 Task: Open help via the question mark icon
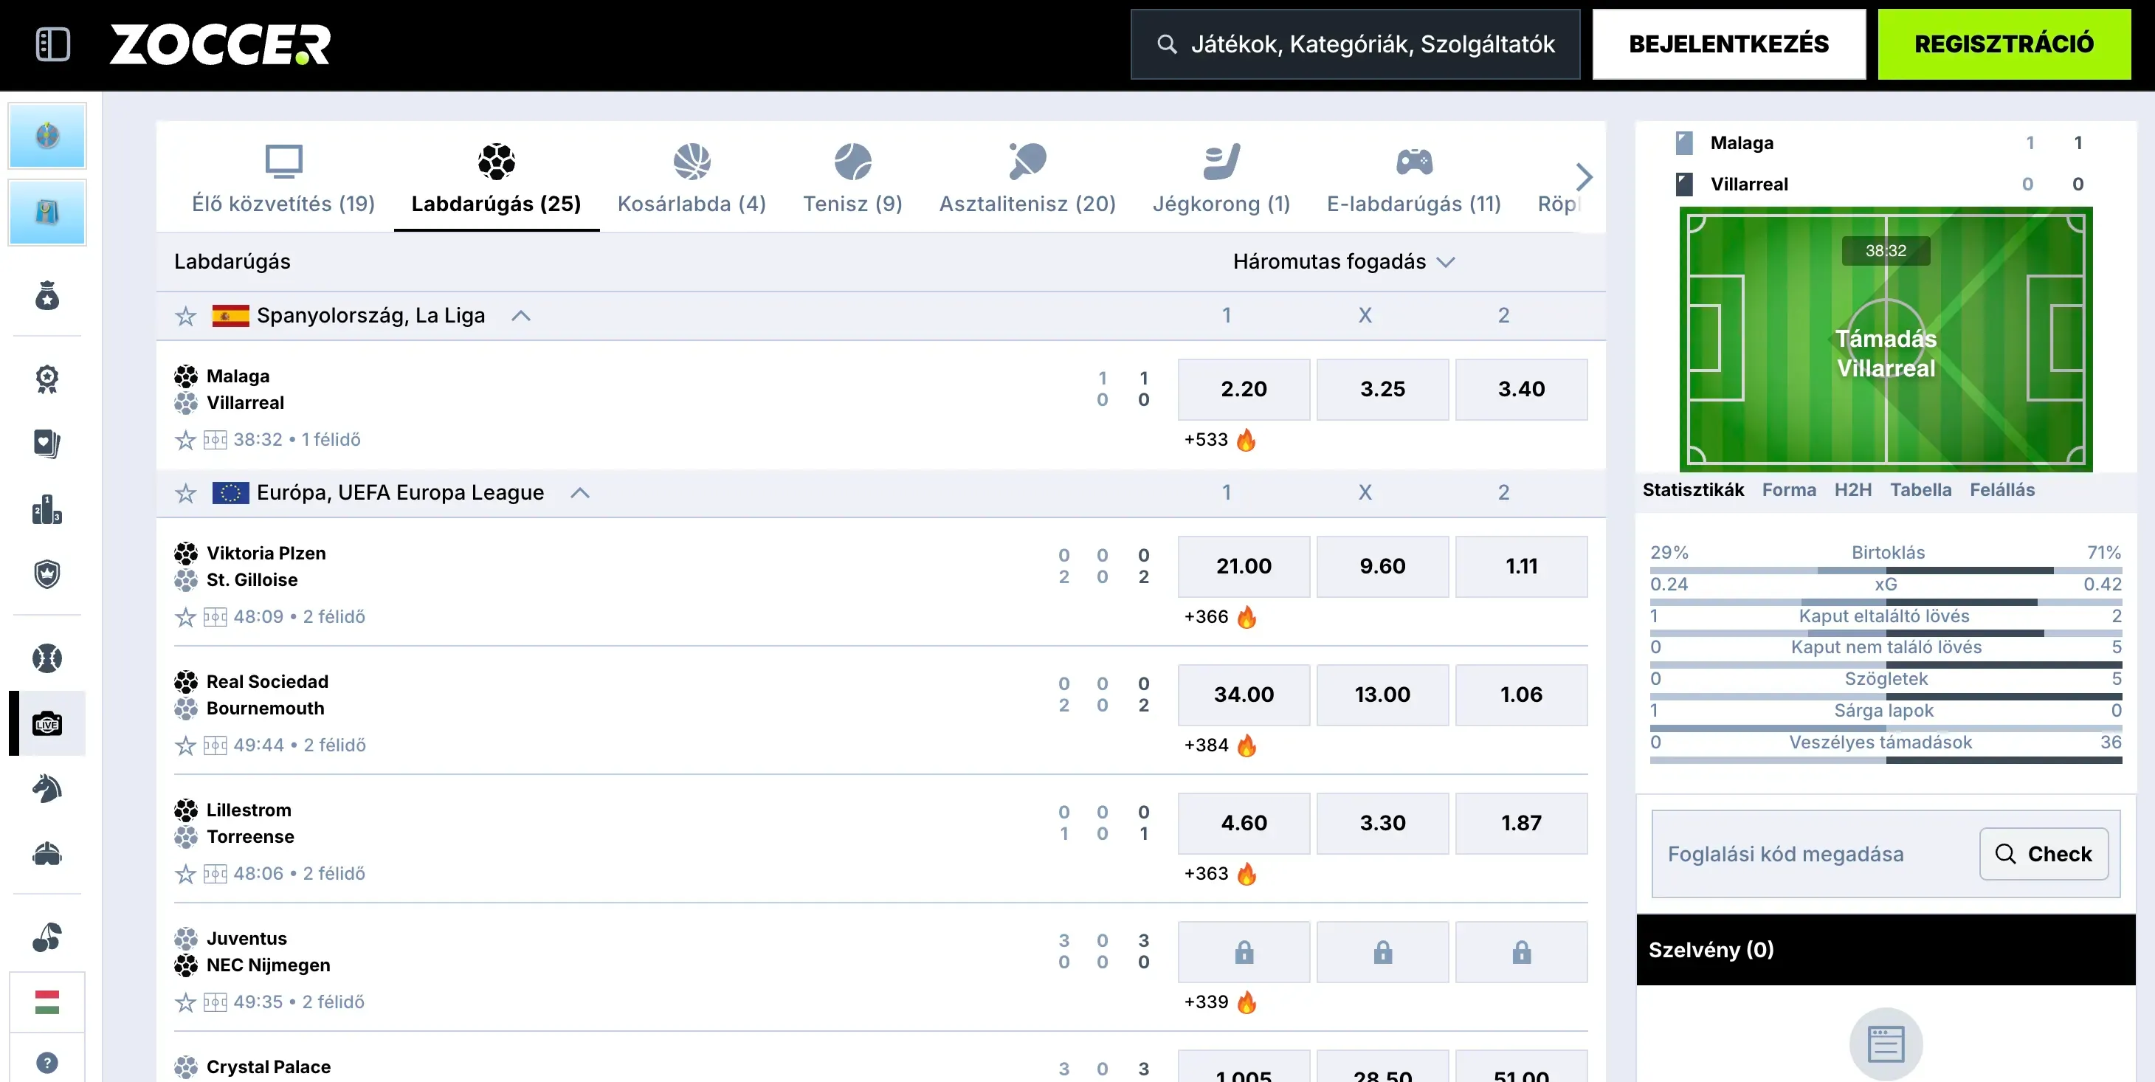click(46, 1063)
